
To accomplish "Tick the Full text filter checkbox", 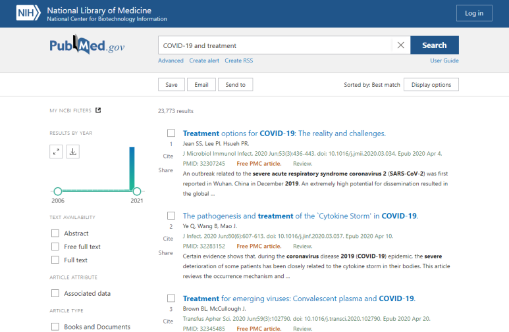I will 55,260.
